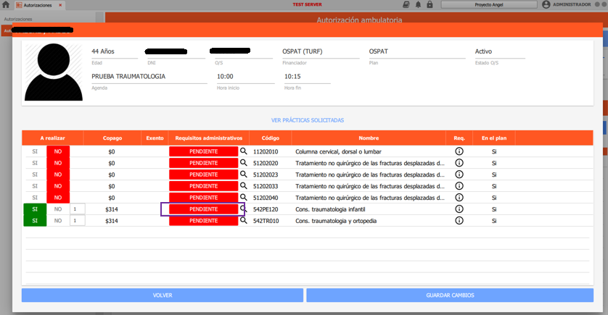Viewport: 608px width, 315px height.
Task: Click the lock icon in top bar
Action: (430, 4)
